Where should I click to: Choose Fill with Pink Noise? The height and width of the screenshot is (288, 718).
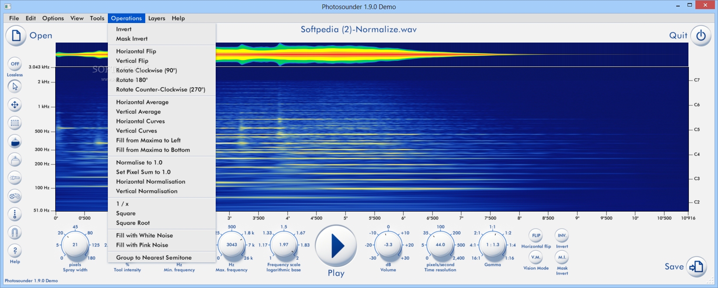162,245
